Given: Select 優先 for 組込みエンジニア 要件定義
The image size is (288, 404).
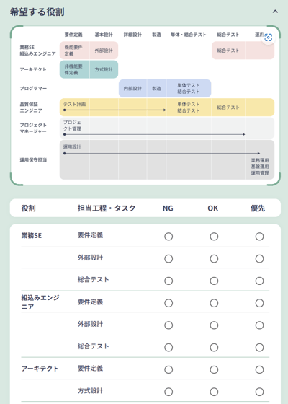Looking at the screenshot, I should tap(259, 303).
